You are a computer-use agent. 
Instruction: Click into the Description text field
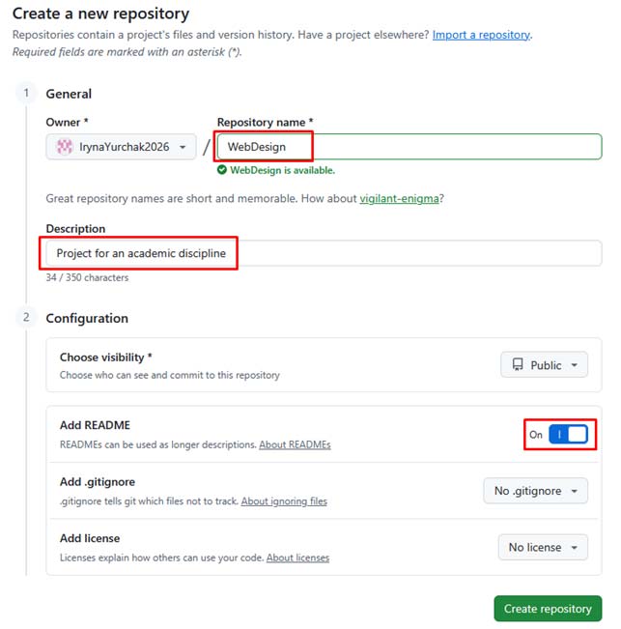pos(324,253)
